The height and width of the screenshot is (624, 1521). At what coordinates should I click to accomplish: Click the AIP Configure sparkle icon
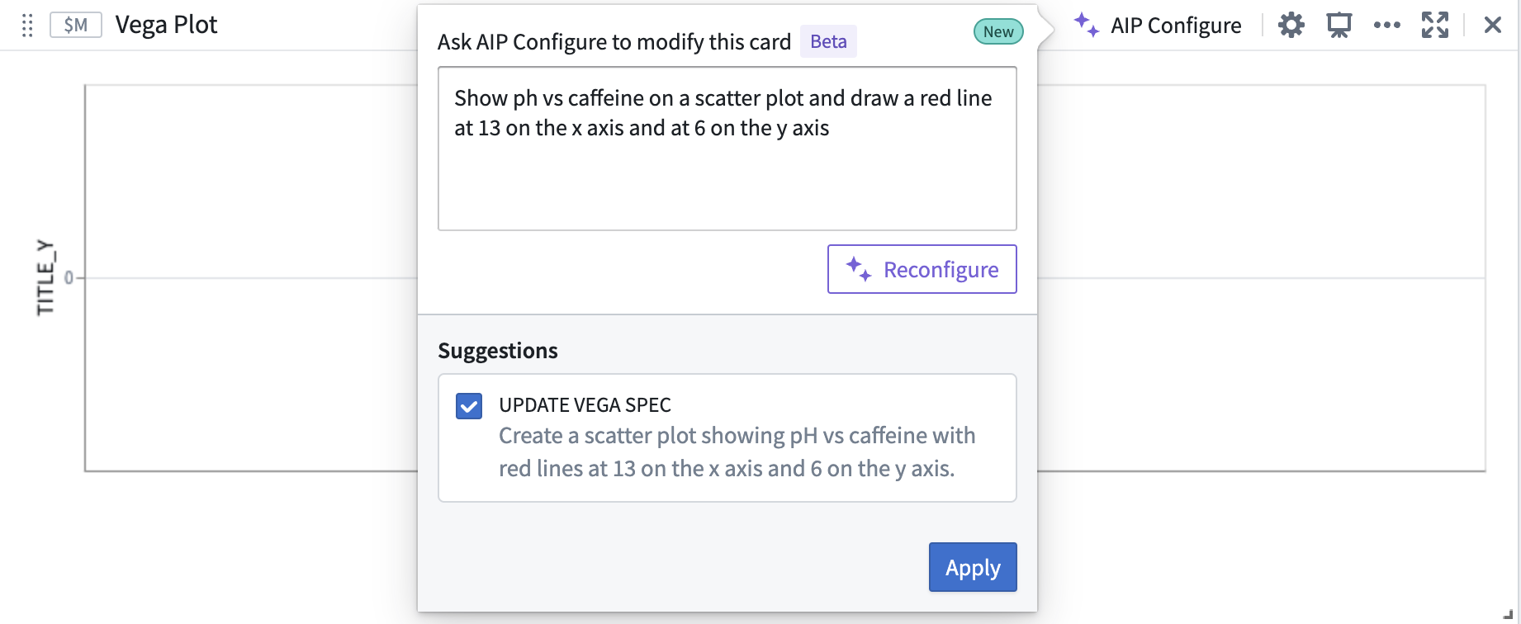point(1086,25)
